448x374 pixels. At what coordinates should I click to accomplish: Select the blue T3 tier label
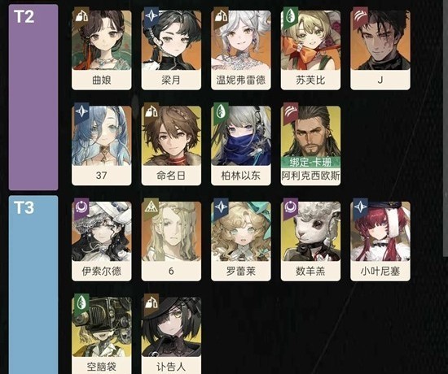point(33,285)
